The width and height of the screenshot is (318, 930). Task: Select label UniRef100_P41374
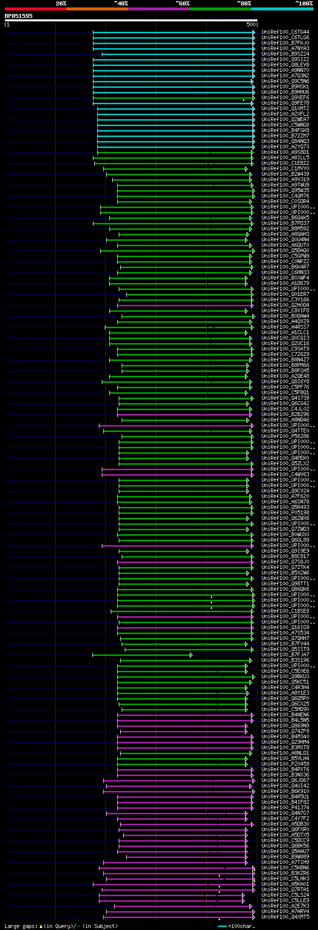pos(285,808)
